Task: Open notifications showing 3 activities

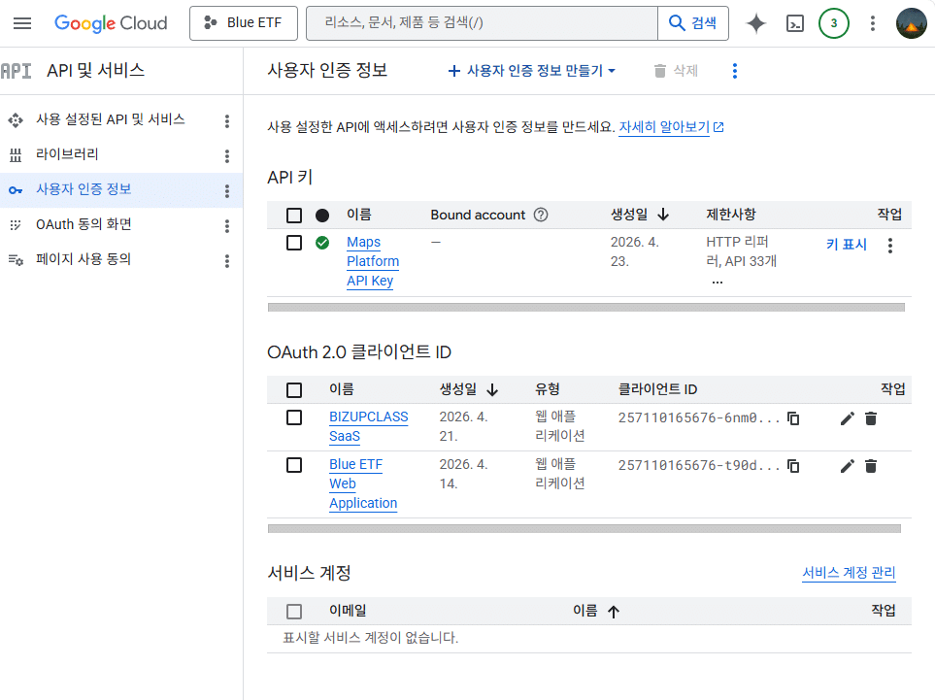Action: click(833, 23)
